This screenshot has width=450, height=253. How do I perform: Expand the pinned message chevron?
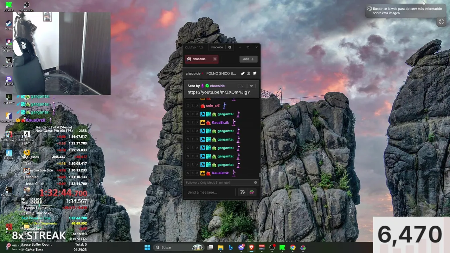point(242,86)
